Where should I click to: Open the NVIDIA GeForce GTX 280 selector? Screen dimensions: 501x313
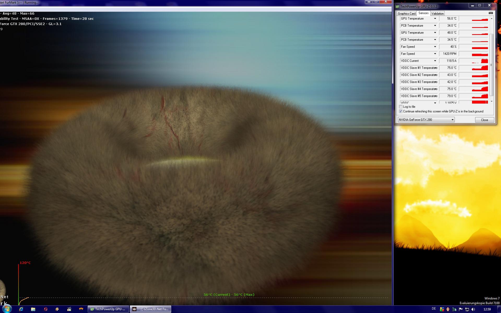click(426, 120)
